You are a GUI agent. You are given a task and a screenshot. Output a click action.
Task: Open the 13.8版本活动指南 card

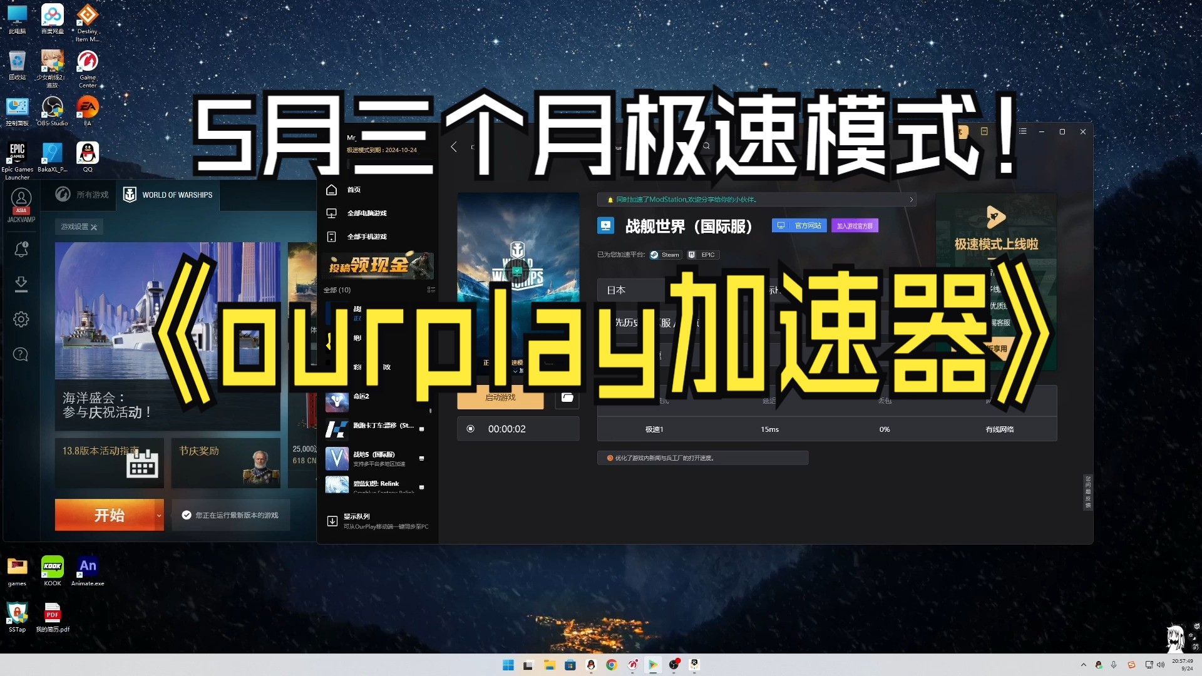pyautogui.click(x=109, y=463)
